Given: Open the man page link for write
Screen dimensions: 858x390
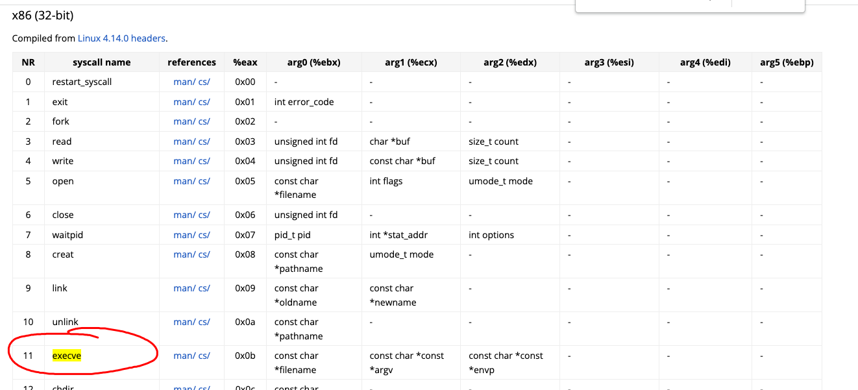Looking at the screenshot, I should click(184, 161).
